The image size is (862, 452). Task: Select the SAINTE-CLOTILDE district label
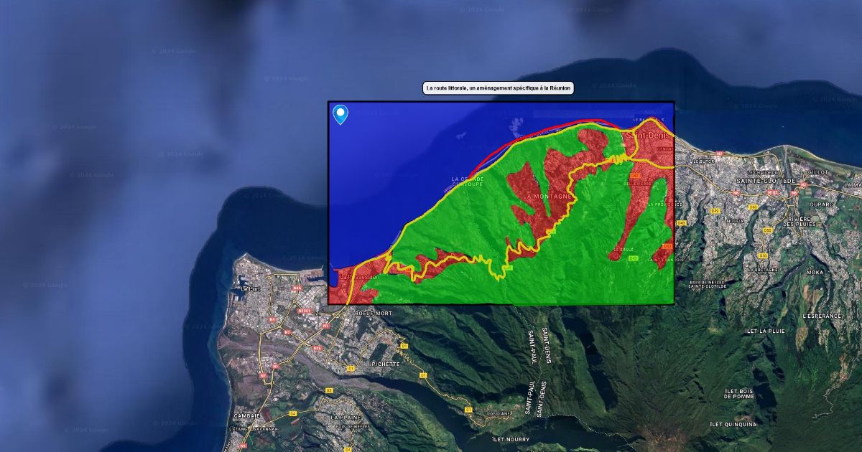(766, 181)
